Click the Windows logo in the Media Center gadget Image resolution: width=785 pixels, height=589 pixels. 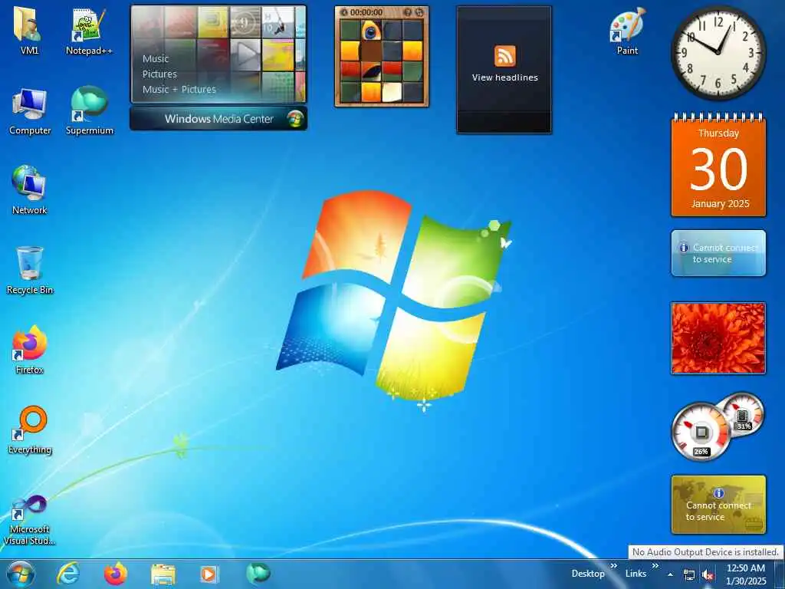(x=295, y=119)
